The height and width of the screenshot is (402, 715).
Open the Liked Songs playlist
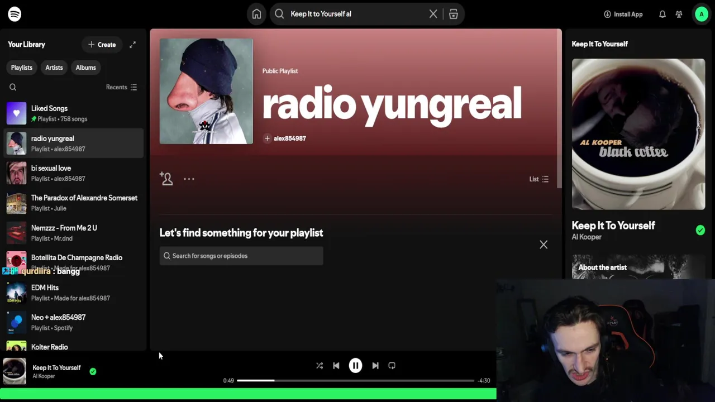pyautogui.click(x=74, y=113)
